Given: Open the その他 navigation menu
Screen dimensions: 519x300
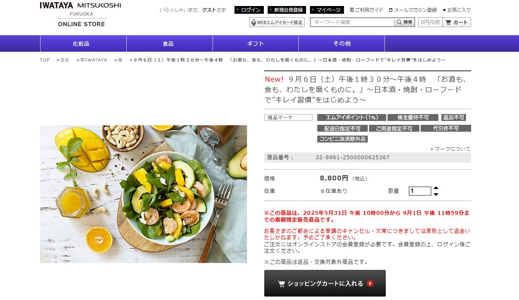Looking at the screenshot, I should click(x=341, y=43).
